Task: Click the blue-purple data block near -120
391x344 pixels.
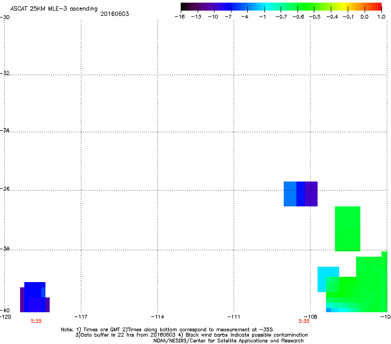Action: (x=35, y=297)
